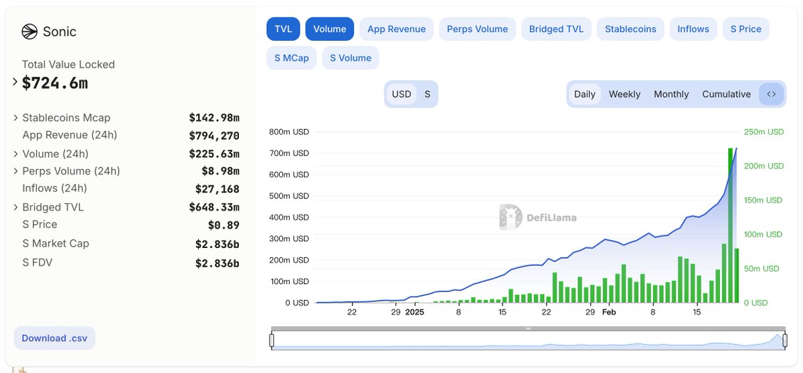Toggle the Volume chart series
The image size is (803, 373).
(330, 29)
